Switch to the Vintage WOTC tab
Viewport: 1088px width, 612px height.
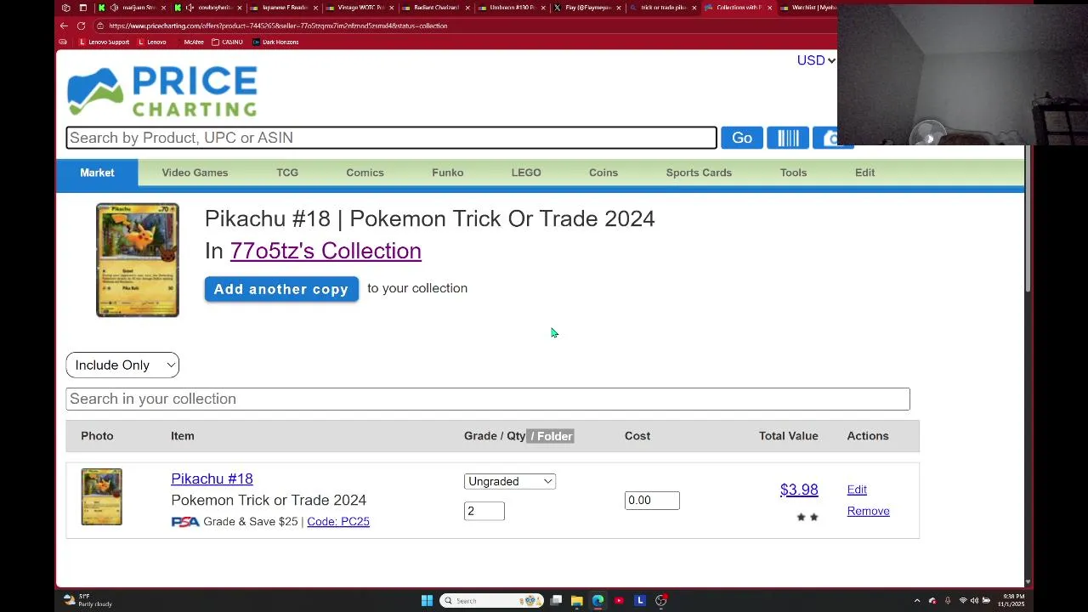(360, 8)
